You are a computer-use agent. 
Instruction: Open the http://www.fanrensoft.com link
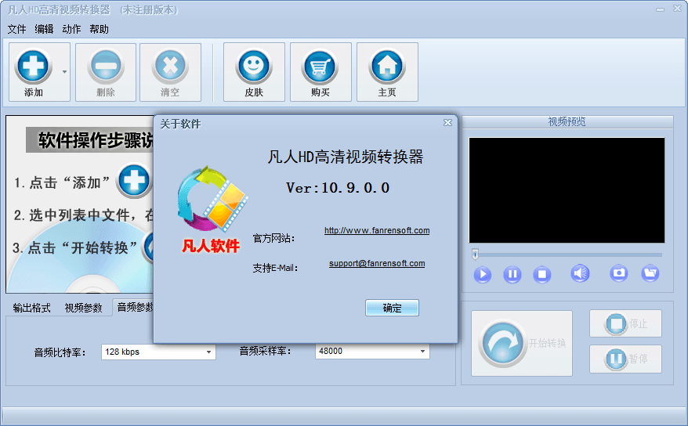pos(377,231)
